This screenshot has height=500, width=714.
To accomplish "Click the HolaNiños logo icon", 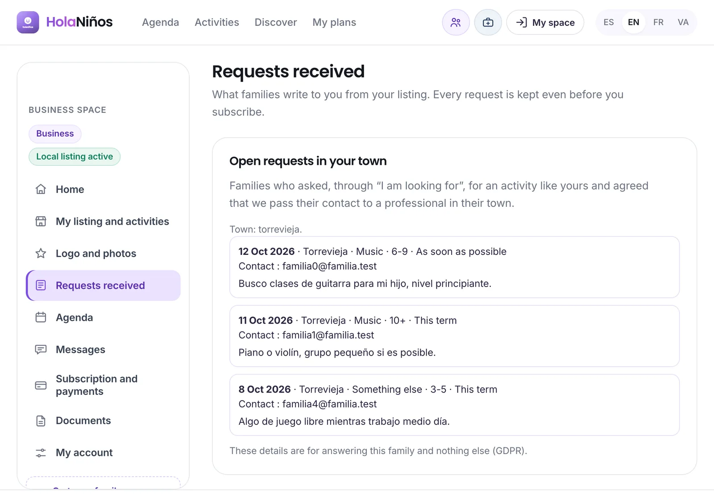I will [28, 22].
